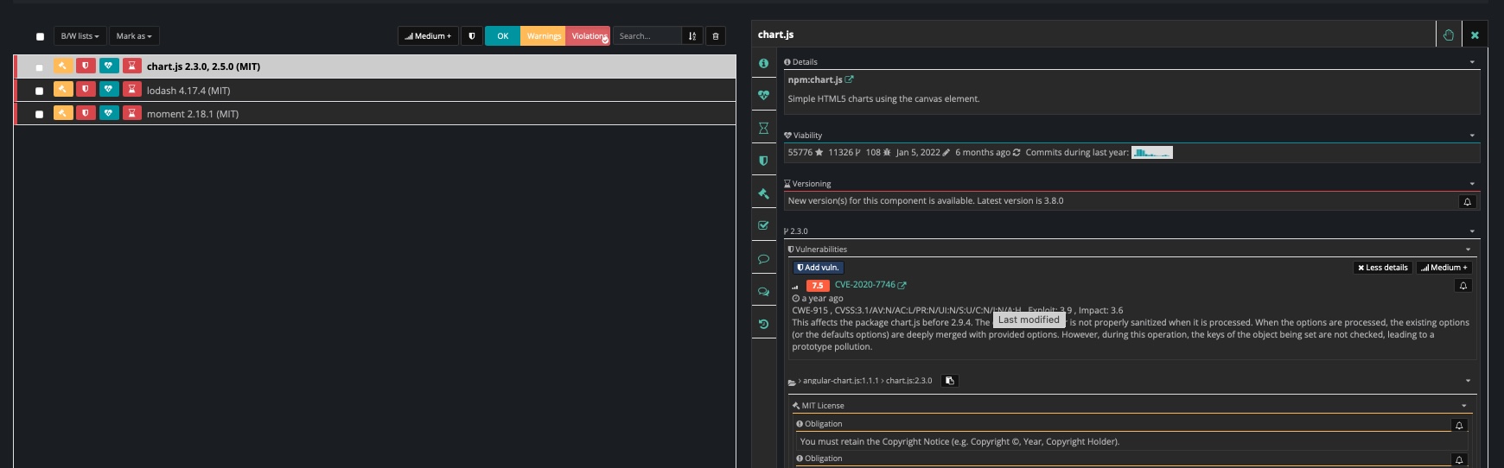
Task: Click the license gavel icon on lodash row
Action: [63, 89]
